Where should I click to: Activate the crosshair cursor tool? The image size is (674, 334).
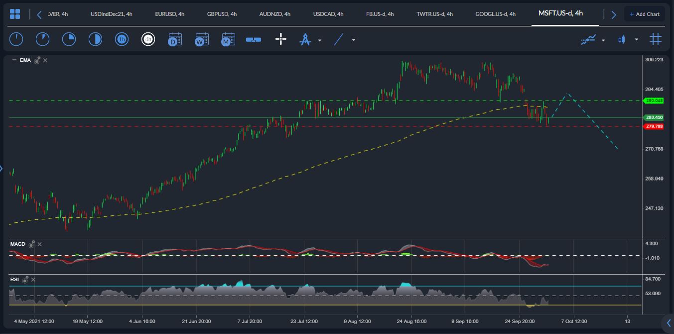[x=281, y=39]
